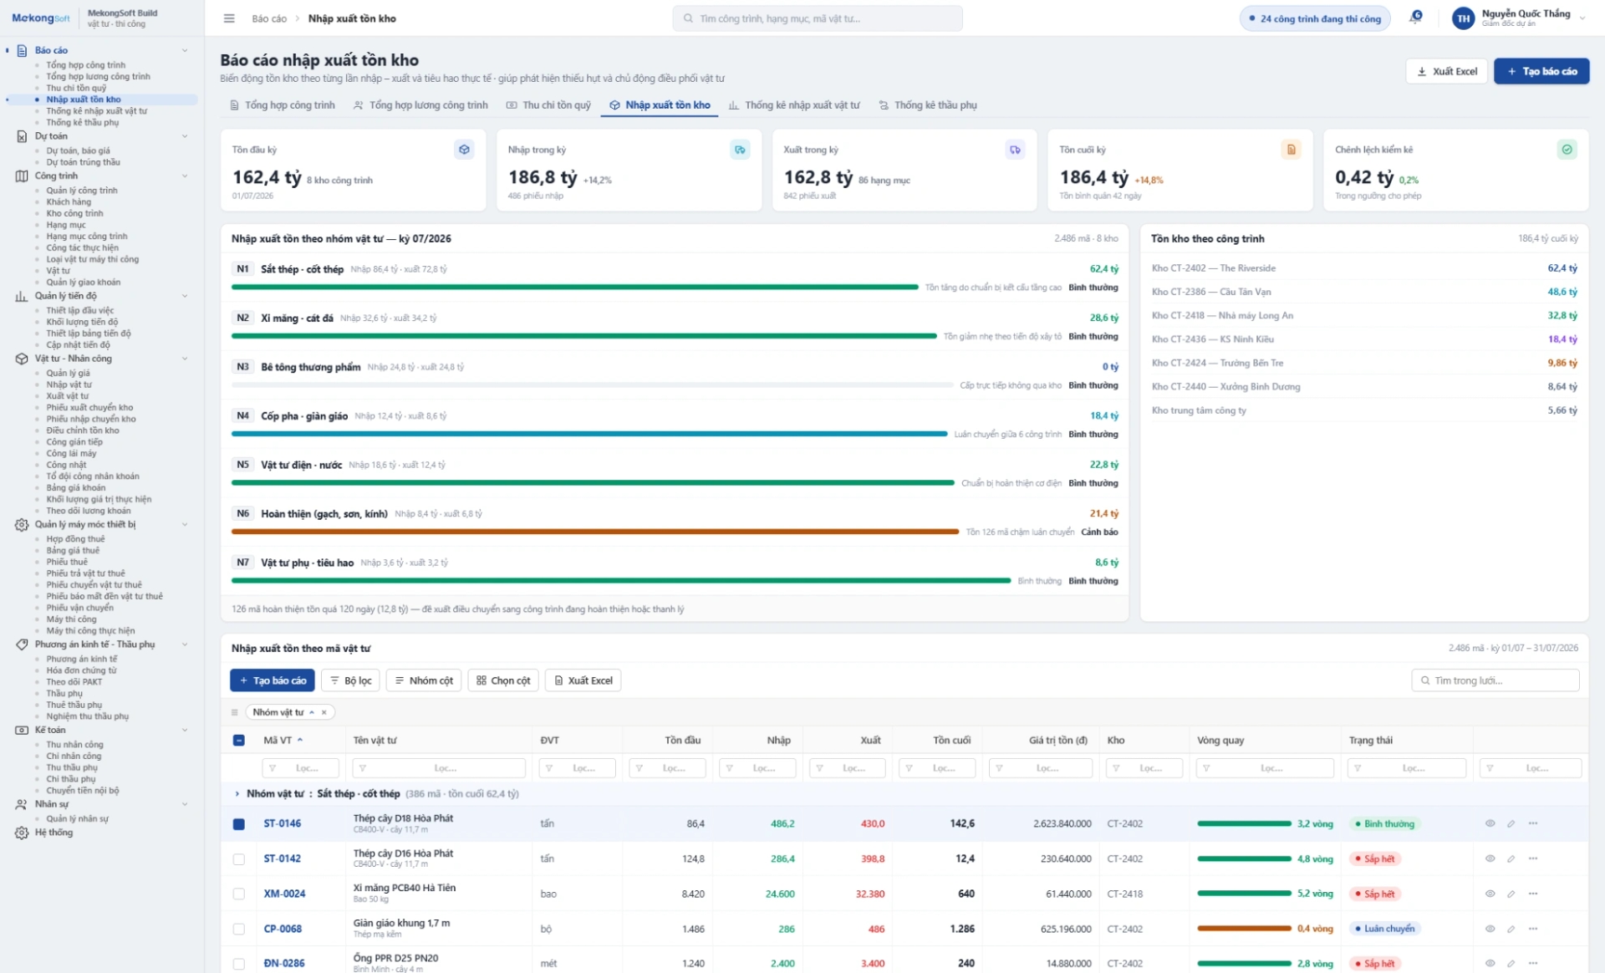Click the Chọn cột button
Viewport: 1605px width, 973px height.
(503, 681)
